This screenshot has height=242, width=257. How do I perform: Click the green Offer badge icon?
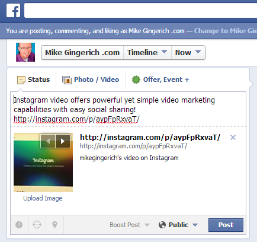[136, 79]
